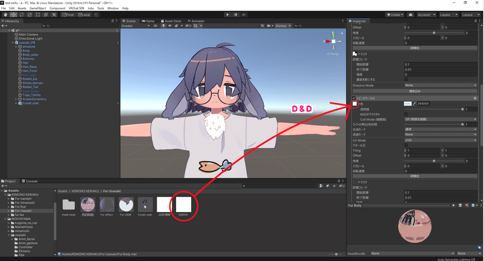This screenshot has height=261, width=484.
Task: Pick color with eyedropper icon
Action: tap(414, 104)
